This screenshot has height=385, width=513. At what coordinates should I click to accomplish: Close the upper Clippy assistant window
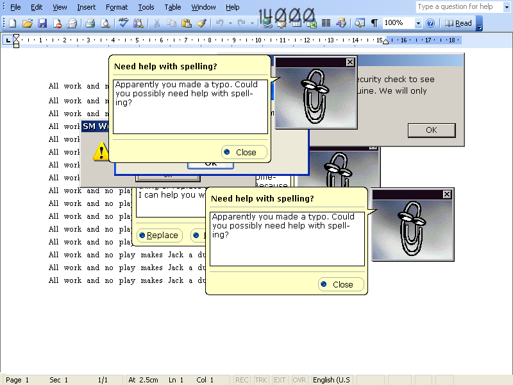(x=350, y=62)
